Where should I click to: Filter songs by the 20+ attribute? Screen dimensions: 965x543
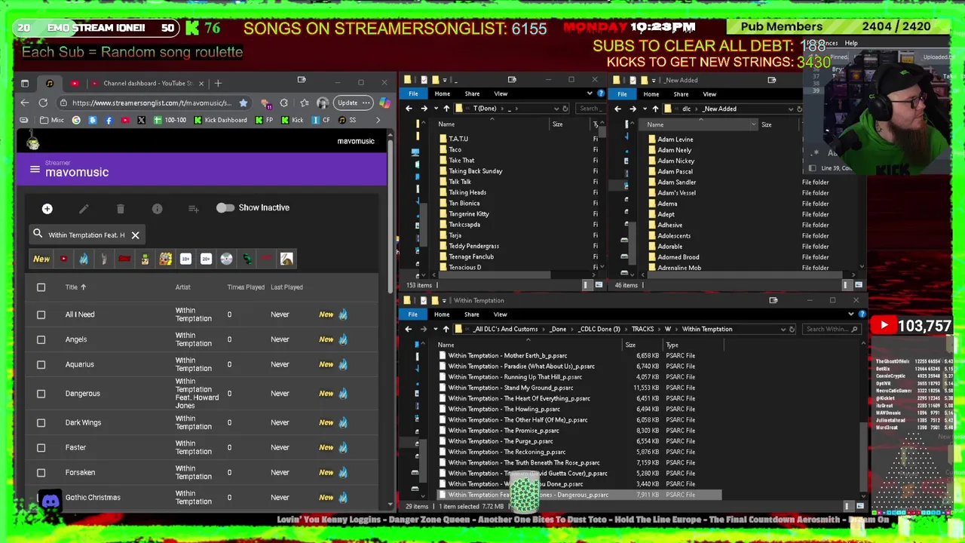pyautogui.click(x=206, y=259)
